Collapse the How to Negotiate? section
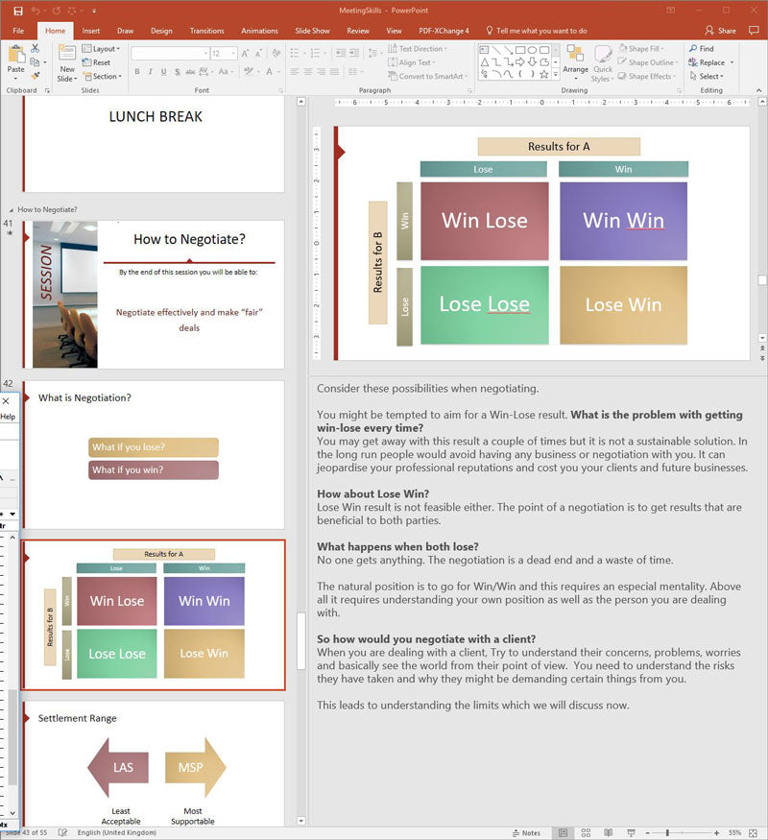Screen dimensions: 768x840 coord(12,210)
